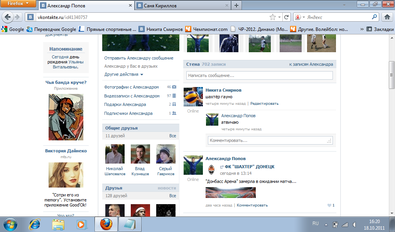Close the Александр Попов tab
Screen dimensions: 395x232
130,5
